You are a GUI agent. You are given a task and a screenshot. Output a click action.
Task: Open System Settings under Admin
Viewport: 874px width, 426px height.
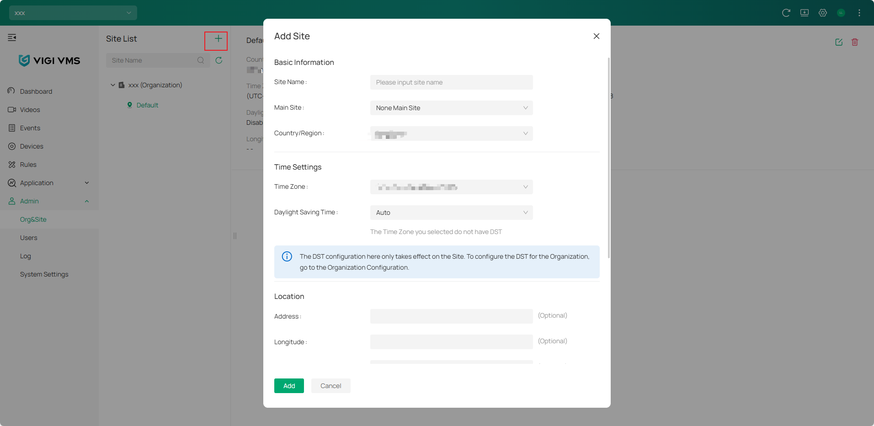49,274
